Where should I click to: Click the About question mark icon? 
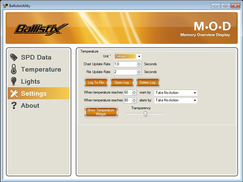pos(14,105)
